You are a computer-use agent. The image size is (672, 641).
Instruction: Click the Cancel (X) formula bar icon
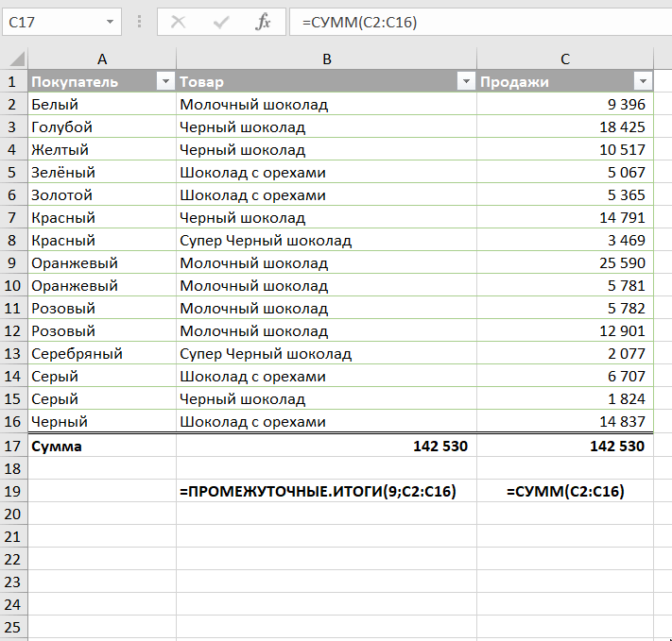coord(178,22)
